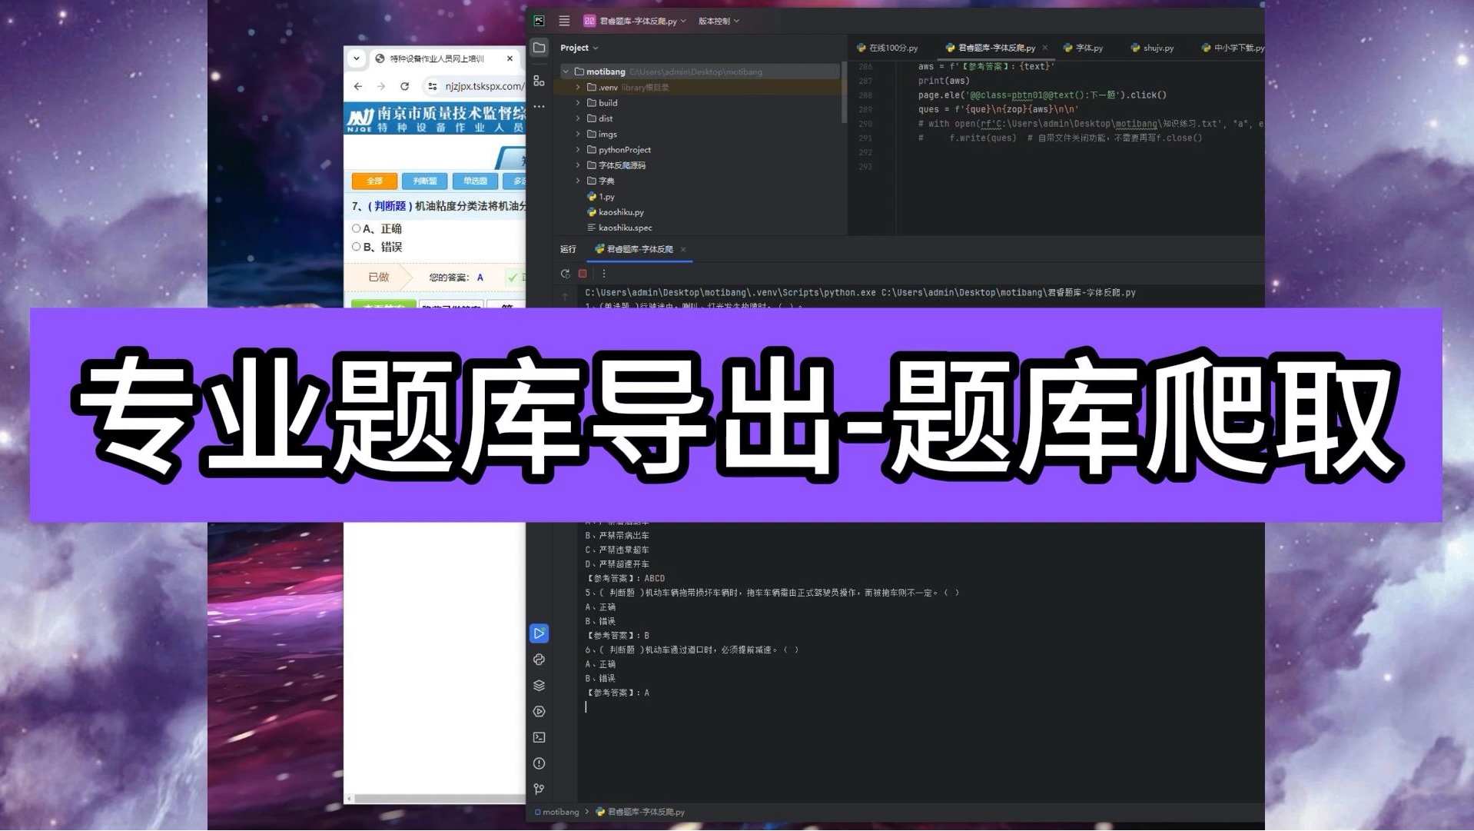Click the 运行 panel label
This screenshot has width=1474, height=831.
click(568, 249)
